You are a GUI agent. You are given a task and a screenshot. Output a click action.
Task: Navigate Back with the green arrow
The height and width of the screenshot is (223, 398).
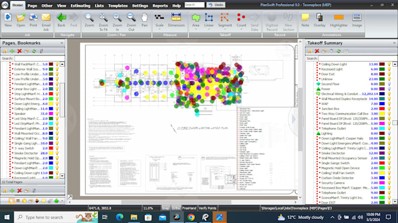coord(61,20)
